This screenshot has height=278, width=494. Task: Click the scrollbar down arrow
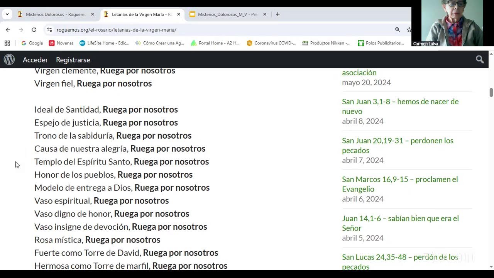[x=491, y=267]
